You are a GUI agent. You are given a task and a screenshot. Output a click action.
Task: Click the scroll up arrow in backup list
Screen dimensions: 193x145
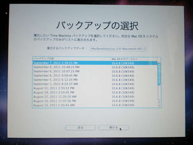coord(159,102)
